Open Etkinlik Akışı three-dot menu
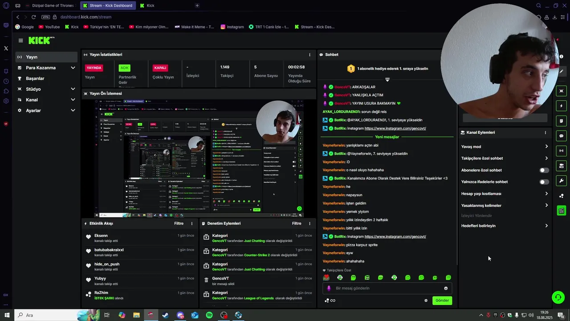The height and width of the screenshot is (321, 570). point(192,223)
